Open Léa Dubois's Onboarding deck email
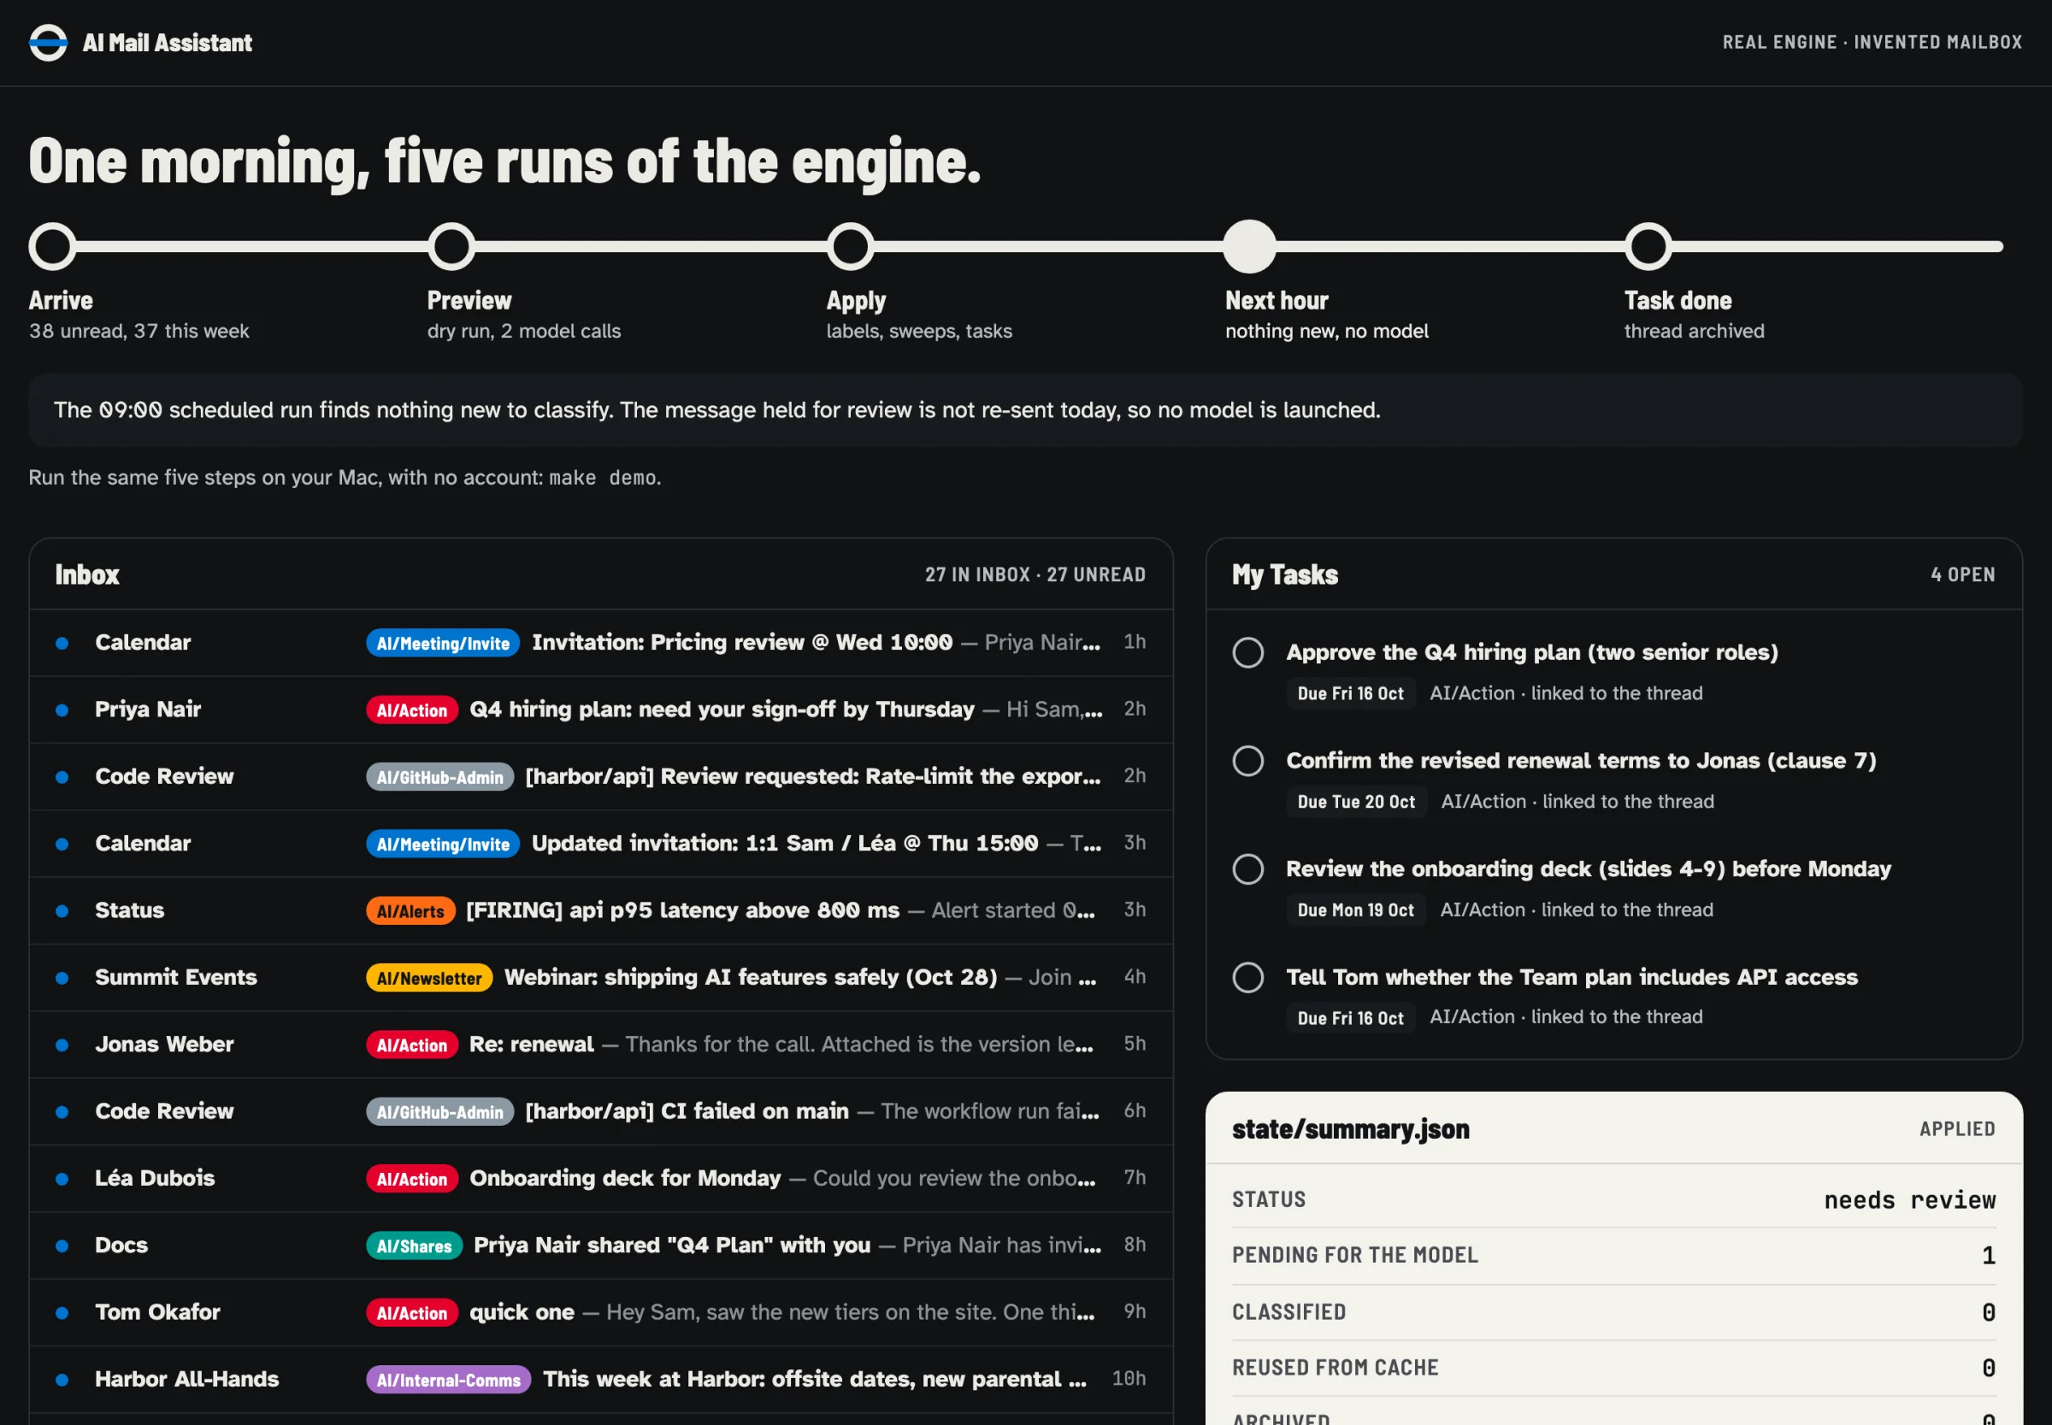 tap(600, 1179)
